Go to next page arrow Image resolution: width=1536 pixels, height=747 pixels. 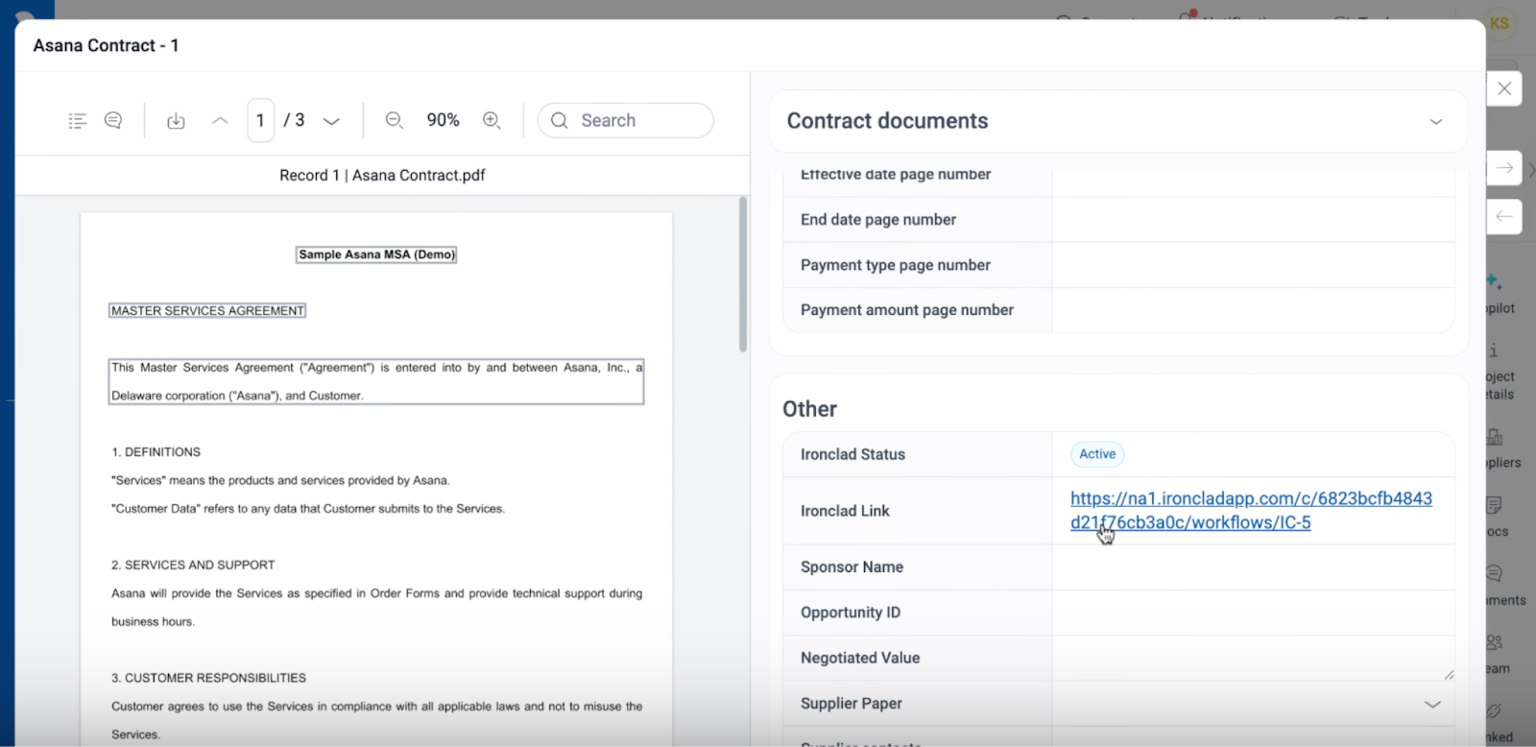tap(331, 121)
